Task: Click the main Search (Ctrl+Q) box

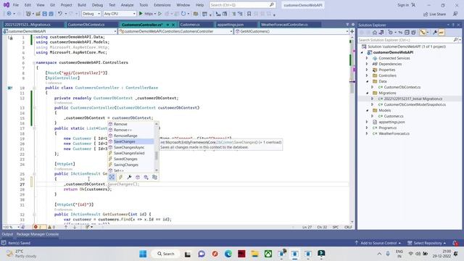Action: pos(242,5)
